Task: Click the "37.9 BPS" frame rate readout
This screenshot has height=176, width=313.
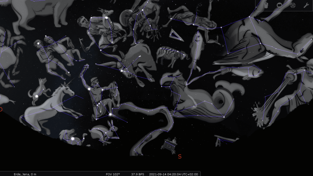Action: coord(138,174)
